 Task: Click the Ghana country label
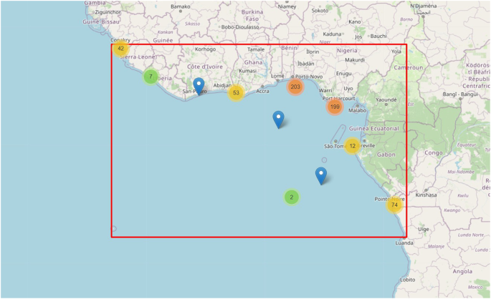coord(253,62)
